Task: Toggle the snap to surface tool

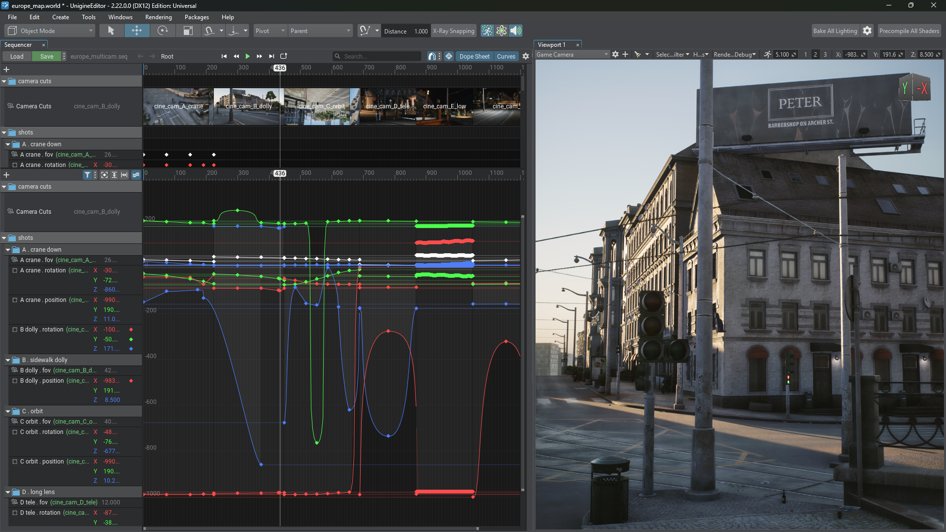Action: coord(209,31)
